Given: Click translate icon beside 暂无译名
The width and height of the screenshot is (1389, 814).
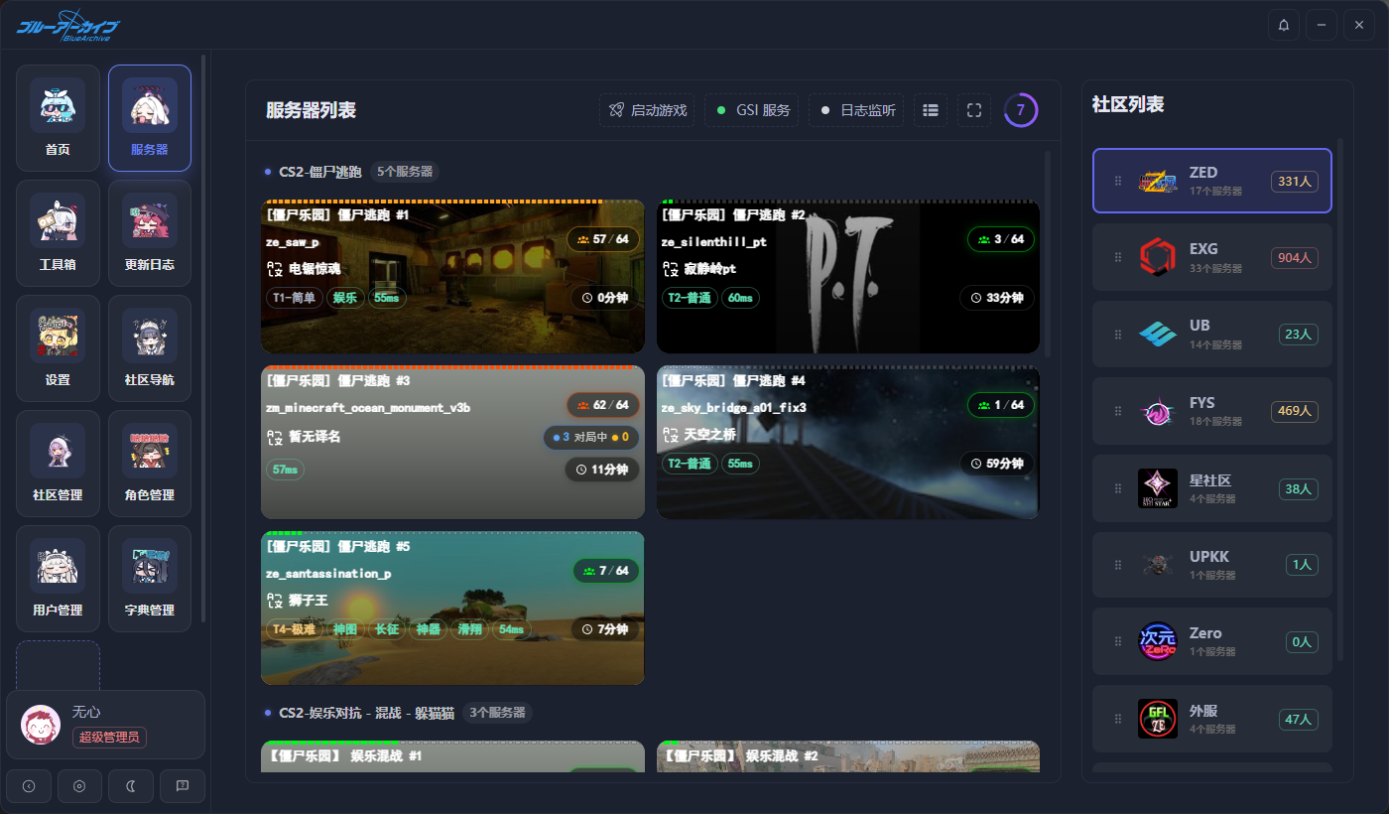Looking at the screenshot, I should (x=276, y=437).
